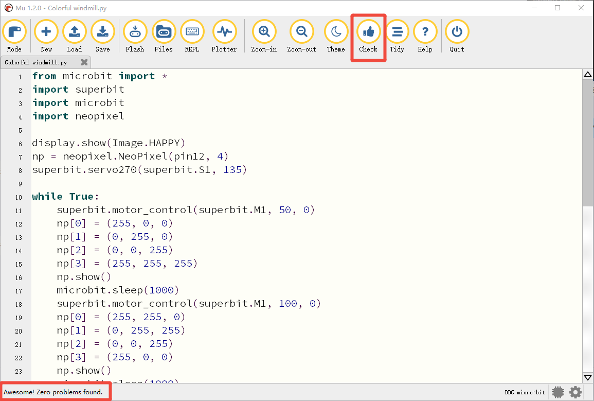Screen dimensions: 594x401
Task: Click the micro:bit chip status icon
Action: (558, 392)
